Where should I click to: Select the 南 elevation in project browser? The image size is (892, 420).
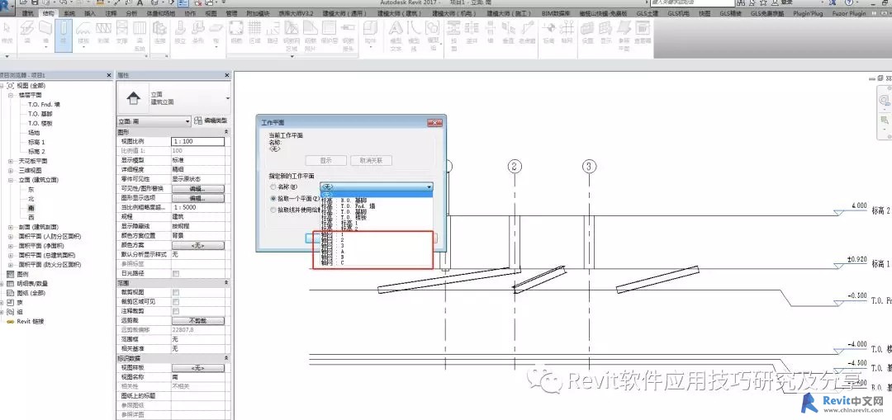(31, 208)
